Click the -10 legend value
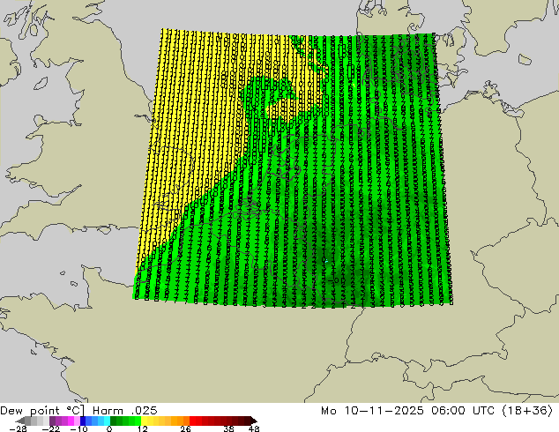559x432 pixels. click(x=78, y=428)
